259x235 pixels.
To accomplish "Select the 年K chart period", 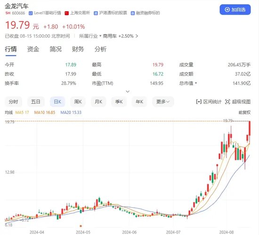I will pyautogui.click(x=139, y=102).
